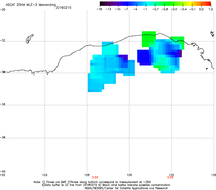Click the longitude label 123

coord(45,175)
